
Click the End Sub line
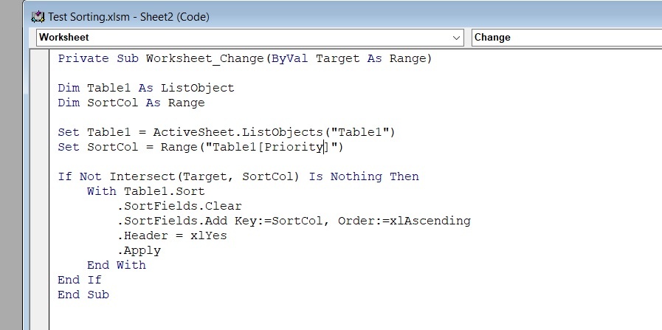tap(83, 295)
